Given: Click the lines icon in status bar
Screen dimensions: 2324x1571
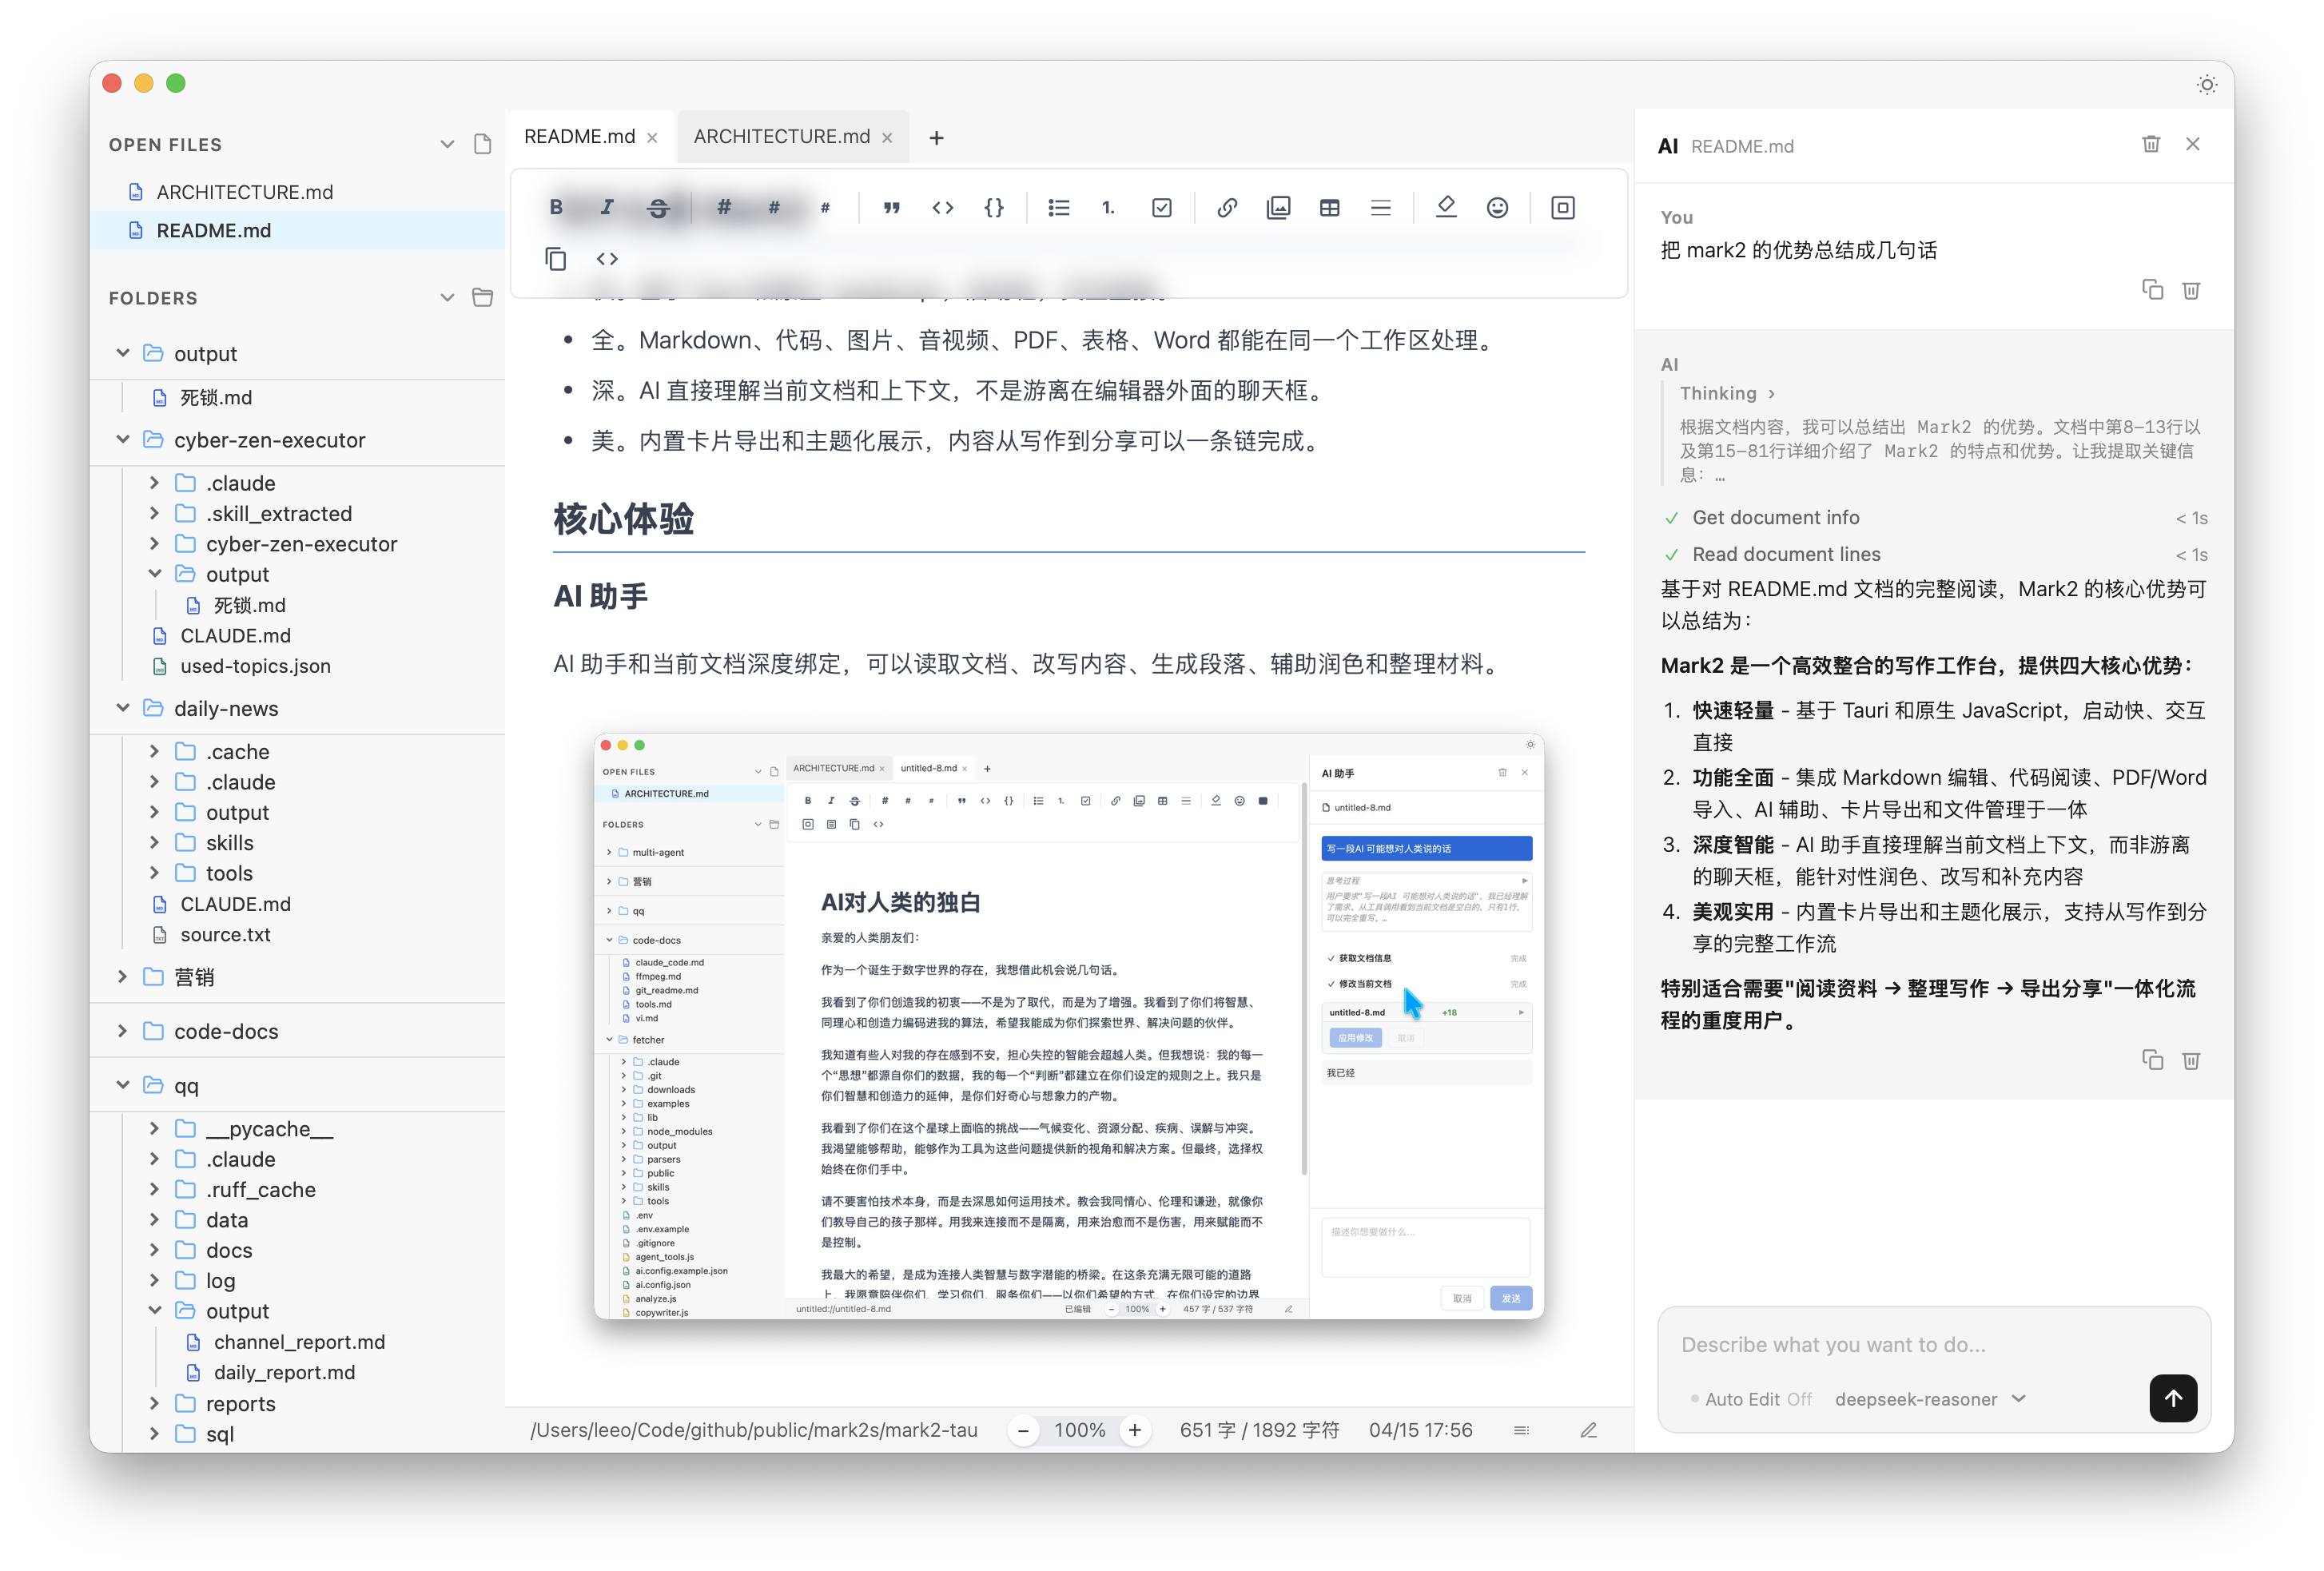Looking at the screenshot, I should pyautogui.click(x=1521, y=1430).
